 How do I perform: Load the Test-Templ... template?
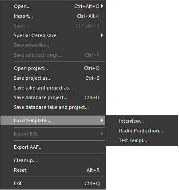pyautogui.click(x=142, y=140)
